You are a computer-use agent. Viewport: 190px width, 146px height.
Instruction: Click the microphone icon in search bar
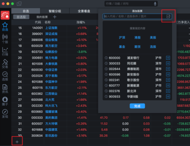pos(155,4)
